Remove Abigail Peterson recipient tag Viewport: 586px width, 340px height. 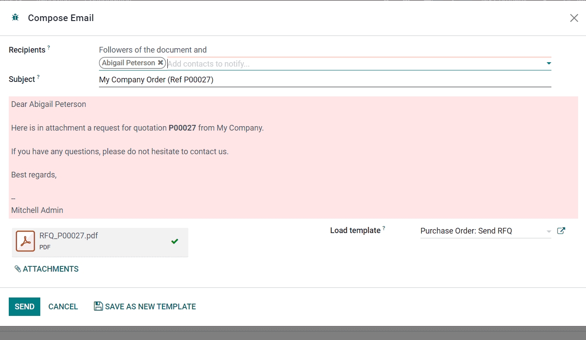(161, 63)
